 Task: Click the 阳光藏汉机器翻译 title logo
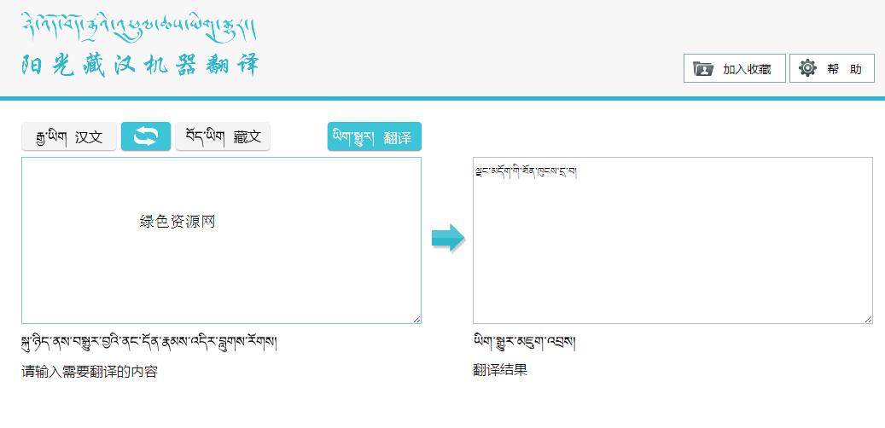click(x=140, y=66)
